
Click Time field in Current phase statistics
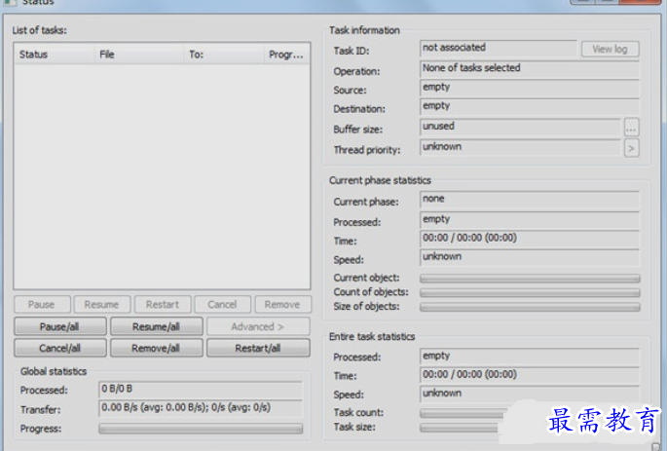click(x=530, y=239)
